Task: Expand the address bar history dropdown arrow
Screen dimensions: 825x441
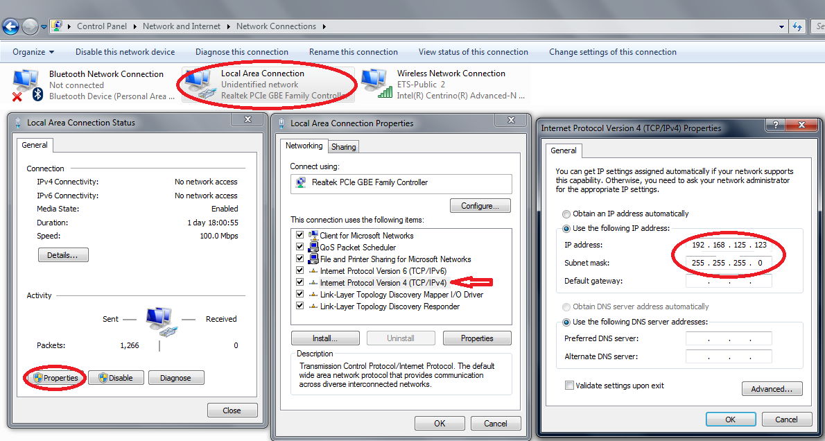Action: tap(781, 26)
